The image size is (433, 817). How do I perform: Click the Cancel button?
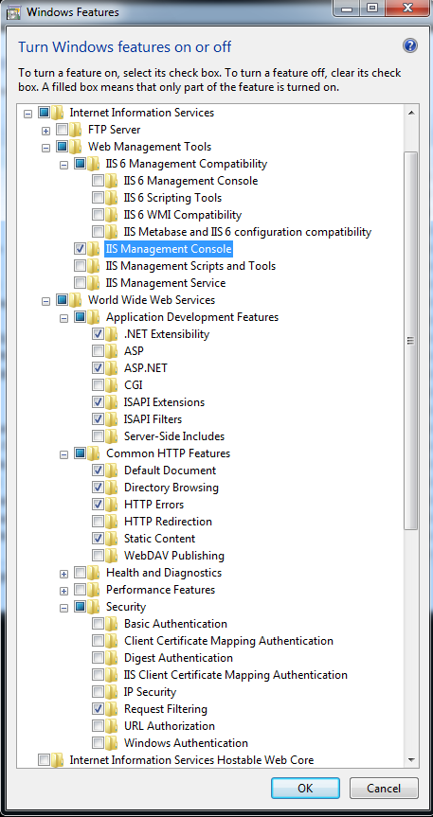[x=384, y=788]
